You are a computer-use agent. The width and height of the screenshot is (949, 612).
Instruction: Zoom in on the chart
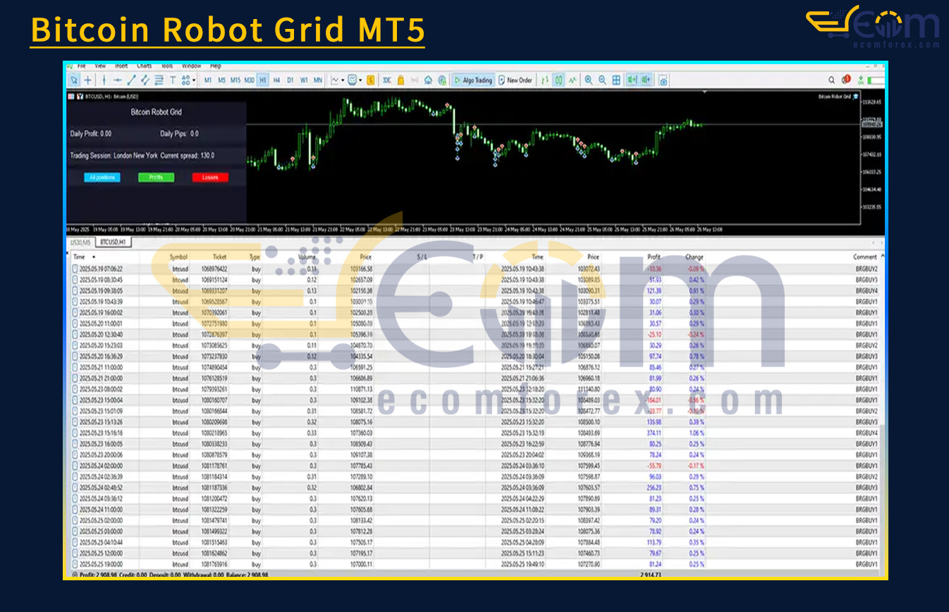589,80
